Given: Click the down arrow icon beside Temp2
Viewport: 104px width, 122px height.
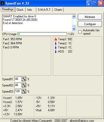Looking at the screenshot, I should (56, 43).
